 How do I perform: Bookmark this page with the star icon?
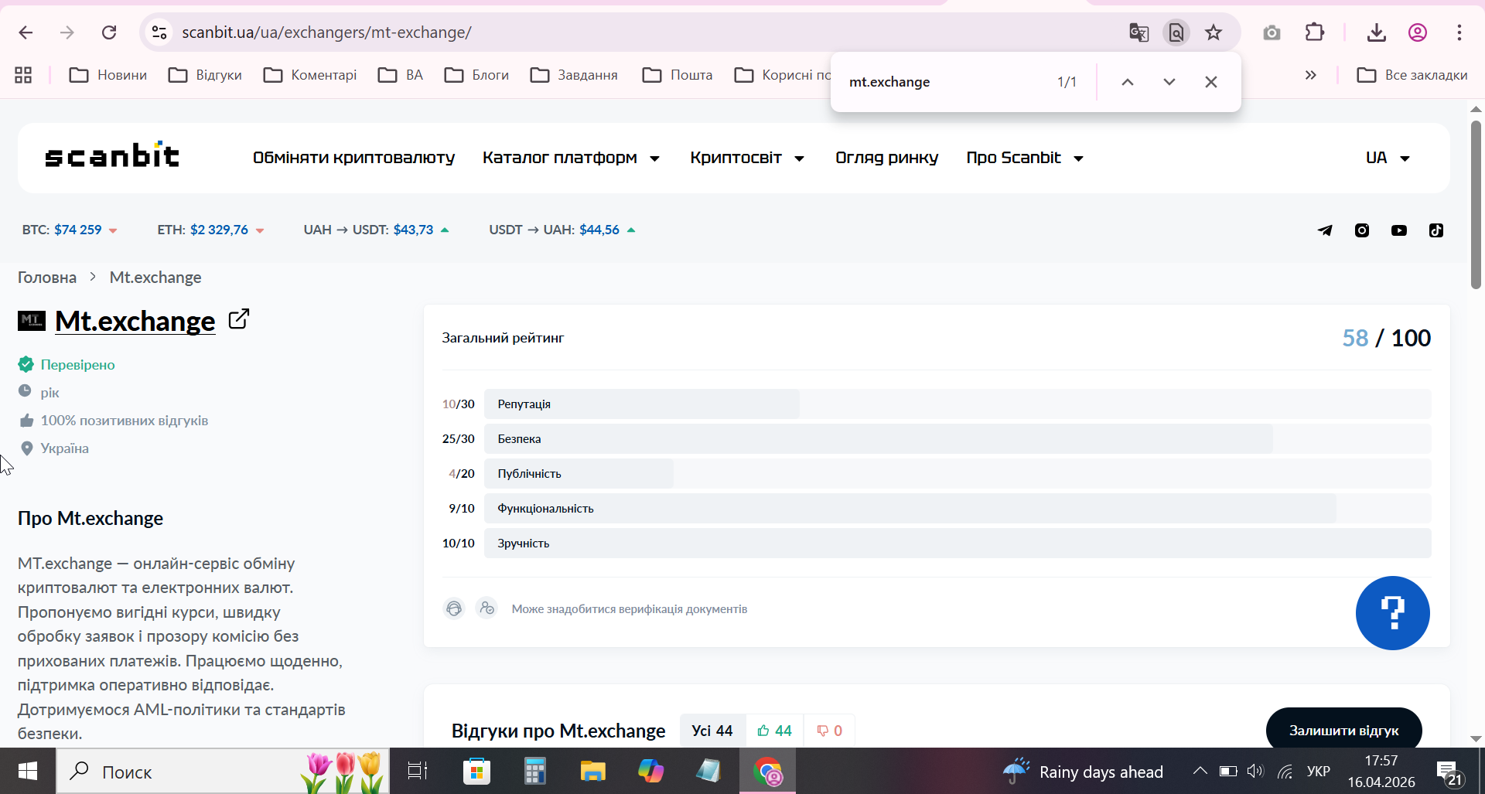click(1214, 32)
